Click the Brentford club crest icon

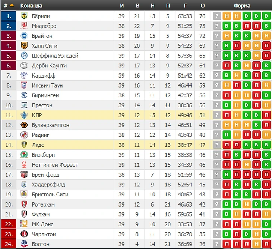[24, 174]
